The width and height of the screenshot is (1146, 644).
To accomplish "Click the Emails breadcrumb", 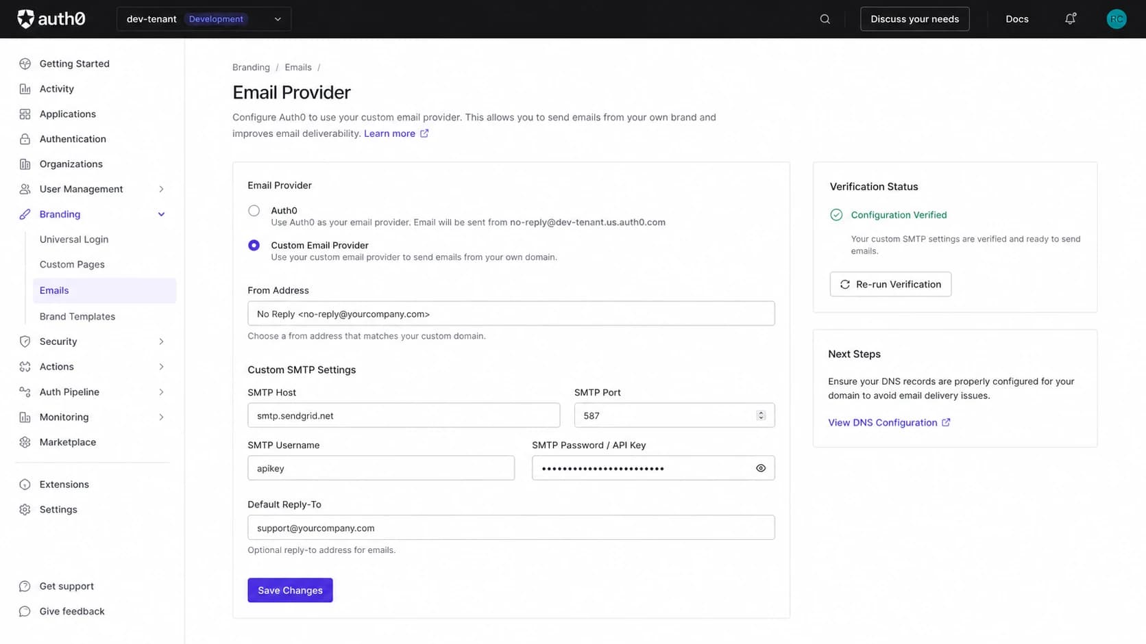I will pyautogui.click(x=298, y=67).
